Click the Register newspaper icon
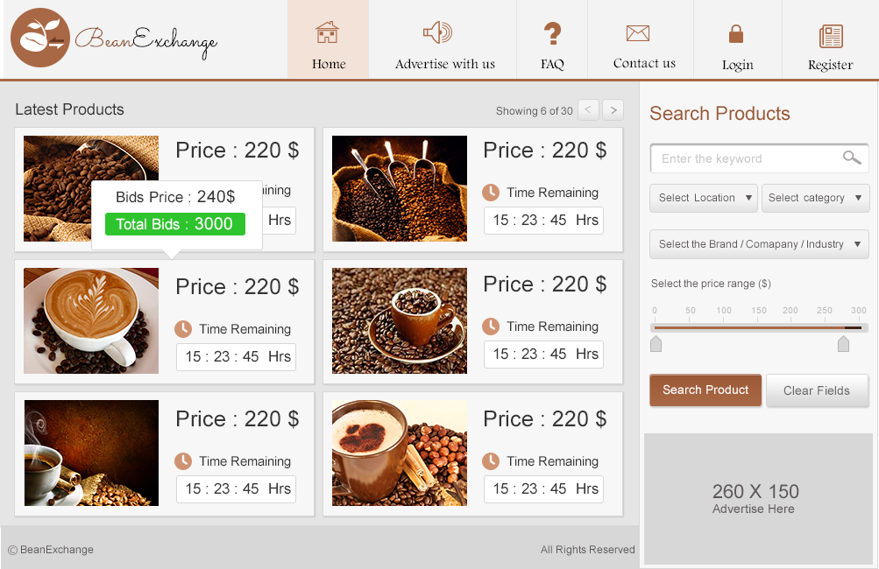The width and height of the screenshot is (879, 569). [x=831, y=36]
